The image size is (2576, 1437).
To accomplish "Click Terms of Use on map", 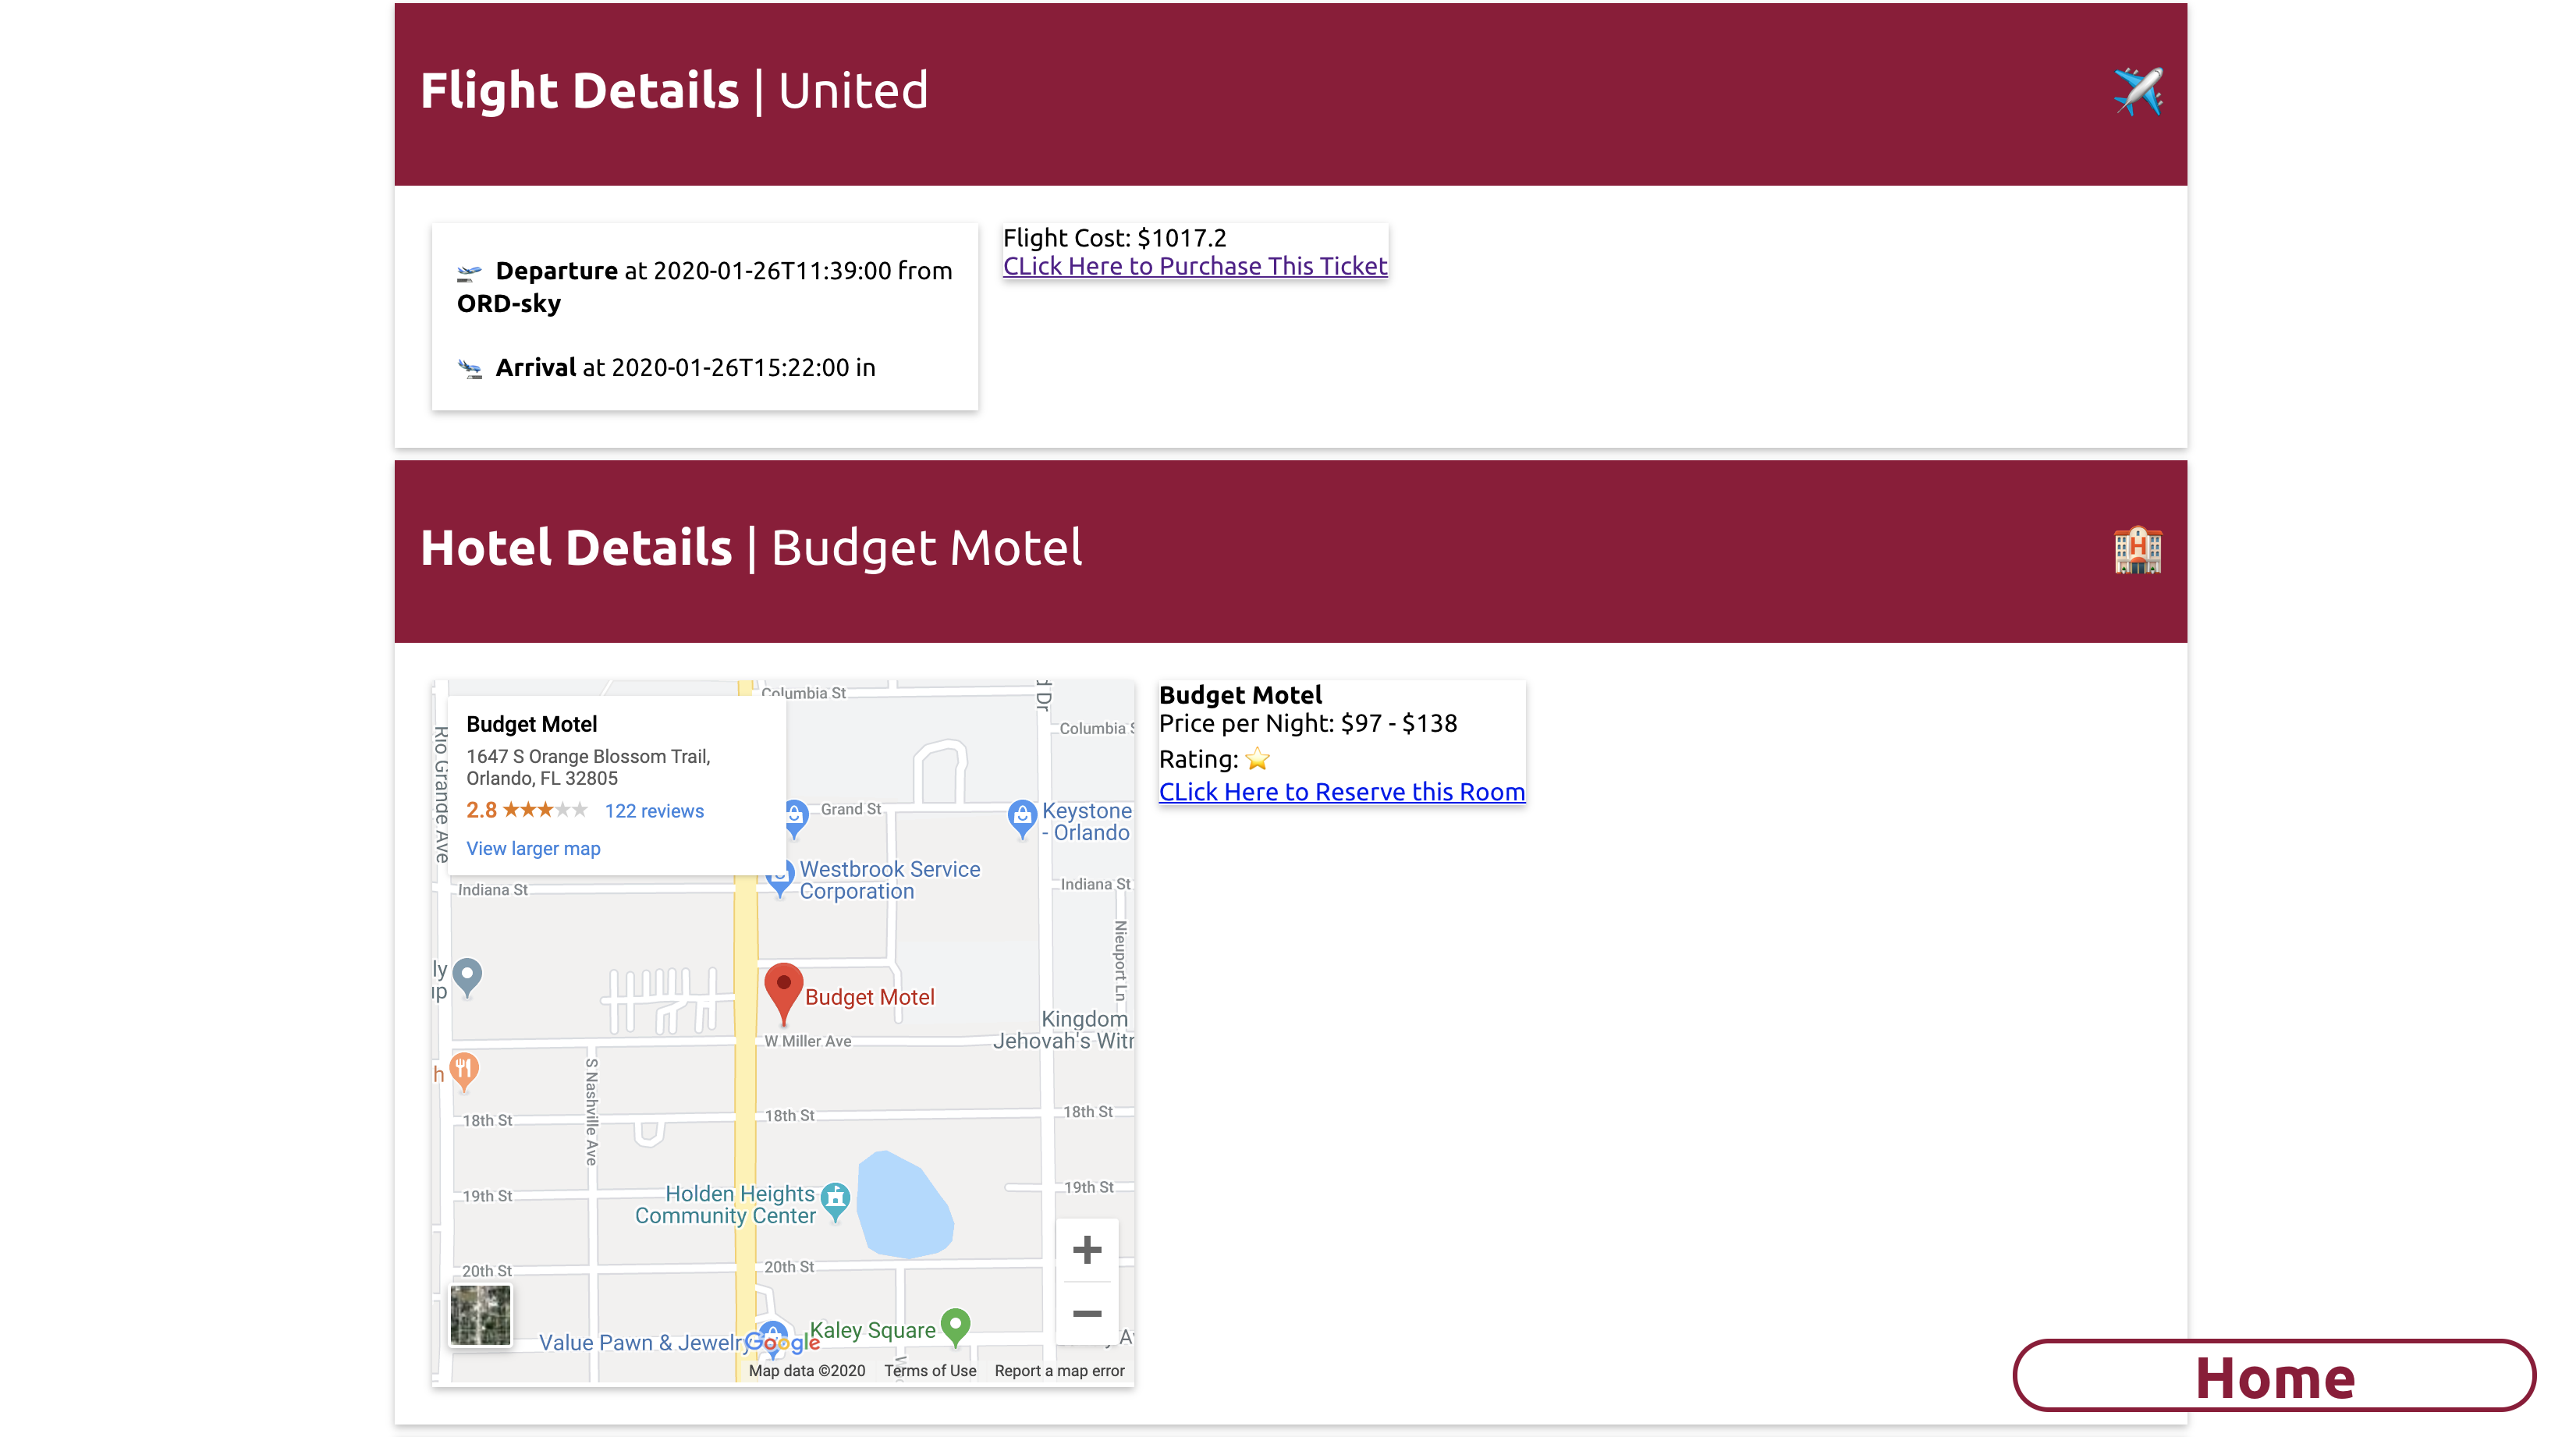I will tap(929, 1370).
